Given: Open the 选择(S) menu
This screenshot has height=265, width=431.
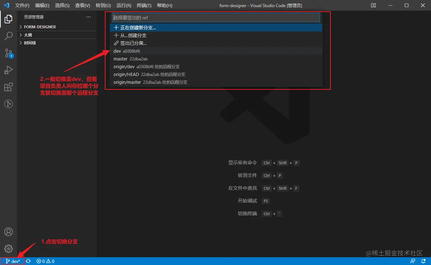Looking at the screenshot, I should point(62,6).
